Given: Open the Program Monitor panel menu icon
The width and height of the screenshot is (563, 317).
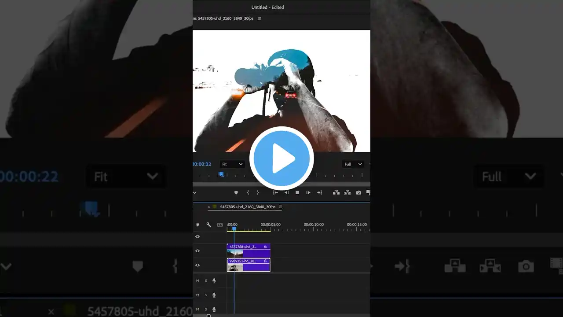Looking at the screenshot, I should (x=260, y=18).
